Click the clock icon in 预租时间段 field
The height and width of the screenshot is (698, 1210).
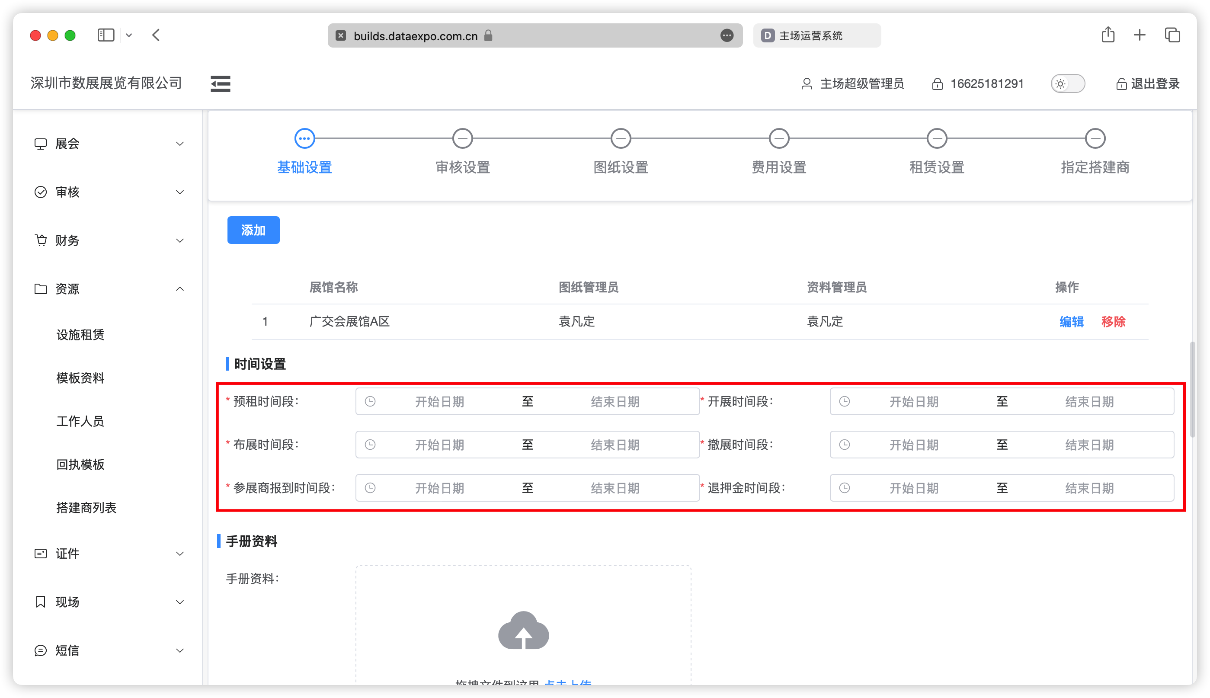pos(370,401)
